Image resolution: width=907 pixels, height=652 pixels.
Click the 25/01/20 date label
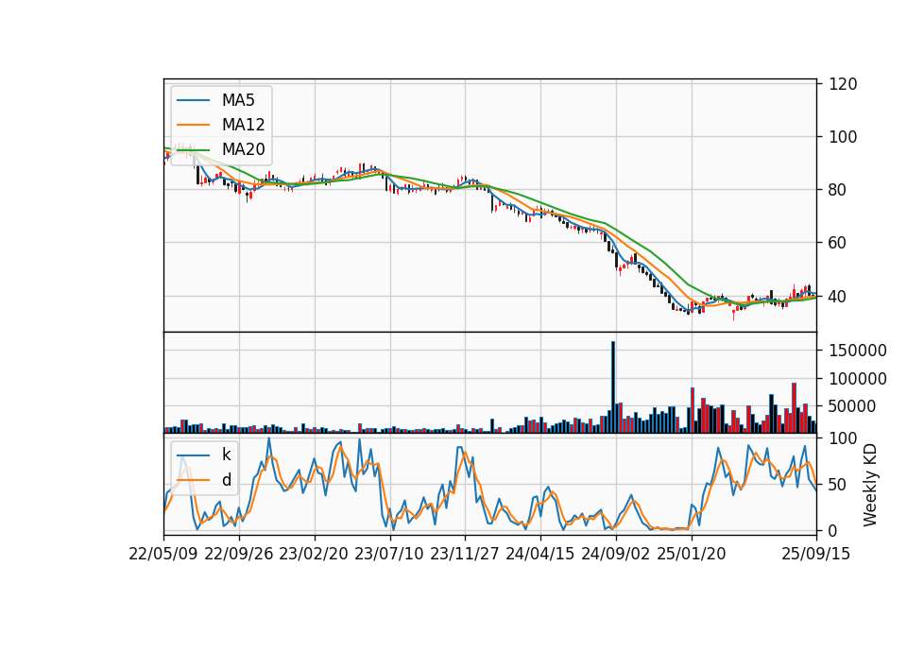692,554
